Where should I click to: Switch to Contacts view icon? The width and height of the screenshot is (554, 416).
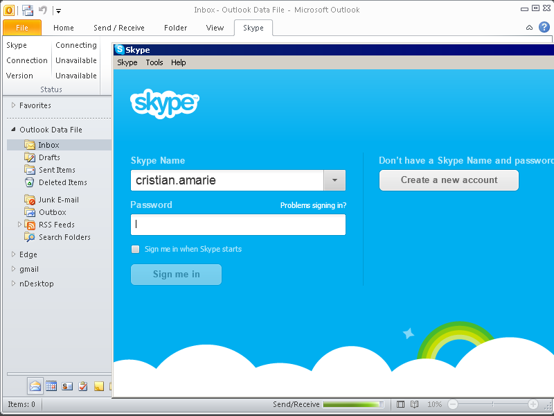tap(67, 386)
